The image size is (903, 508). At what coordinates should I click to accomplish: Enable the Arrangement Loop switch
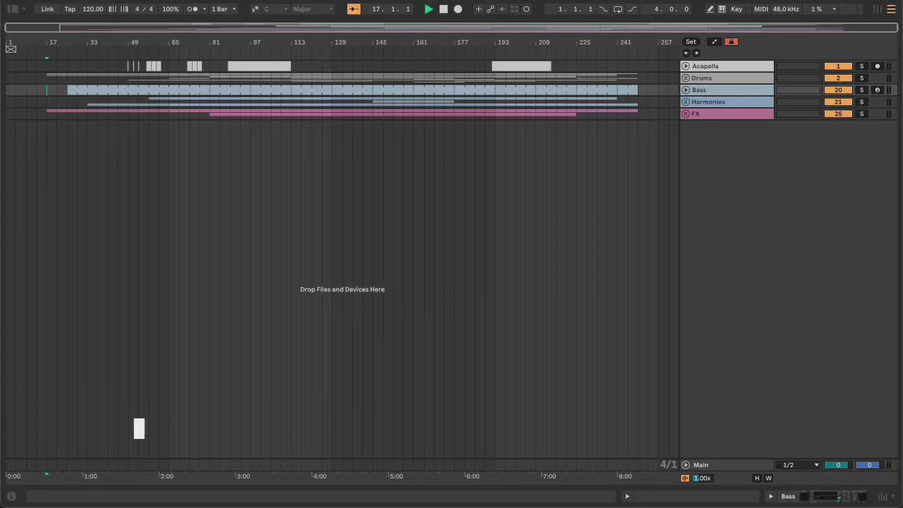(x=618, y=9)
